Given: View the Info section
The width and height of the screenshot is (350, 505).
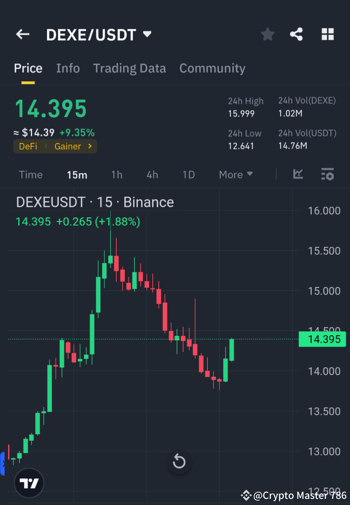Looking at the screenshot, I should 68,68.
